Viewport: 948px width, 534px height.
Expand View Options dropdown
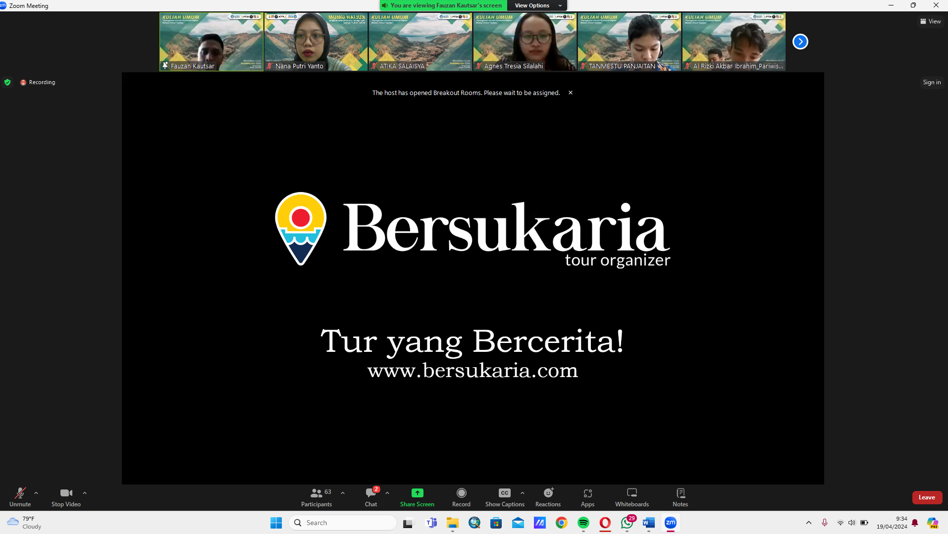[537, 5]
